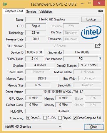Click the Revision N/A field
This screenshot has width=107, height=133.
[x=71, y=26]
